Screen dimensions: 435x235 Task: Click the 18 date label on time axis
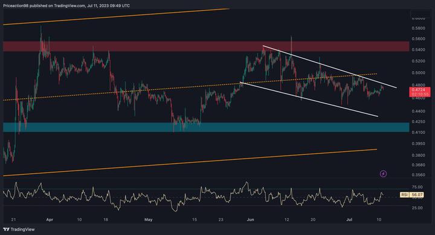[106, 220]
